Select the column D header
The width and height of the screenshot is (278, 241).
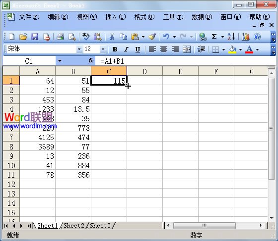[x=144, y=71]
